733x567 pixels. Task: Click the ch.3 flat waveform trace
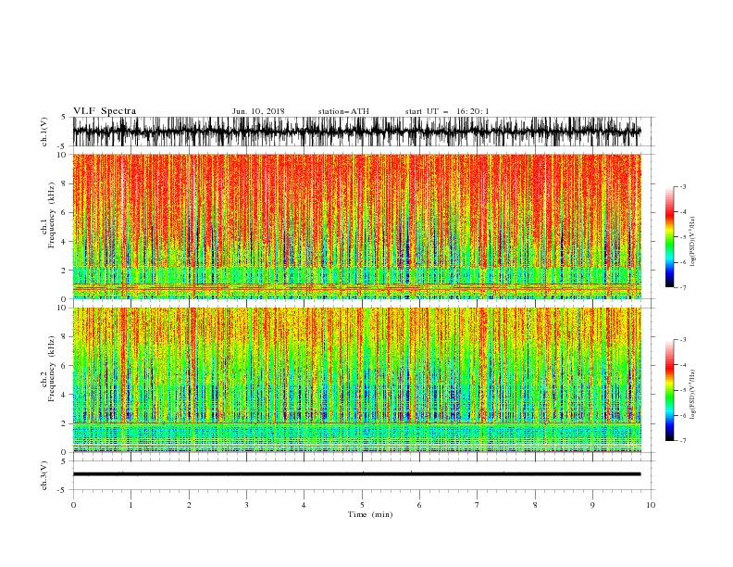[356, 474]
